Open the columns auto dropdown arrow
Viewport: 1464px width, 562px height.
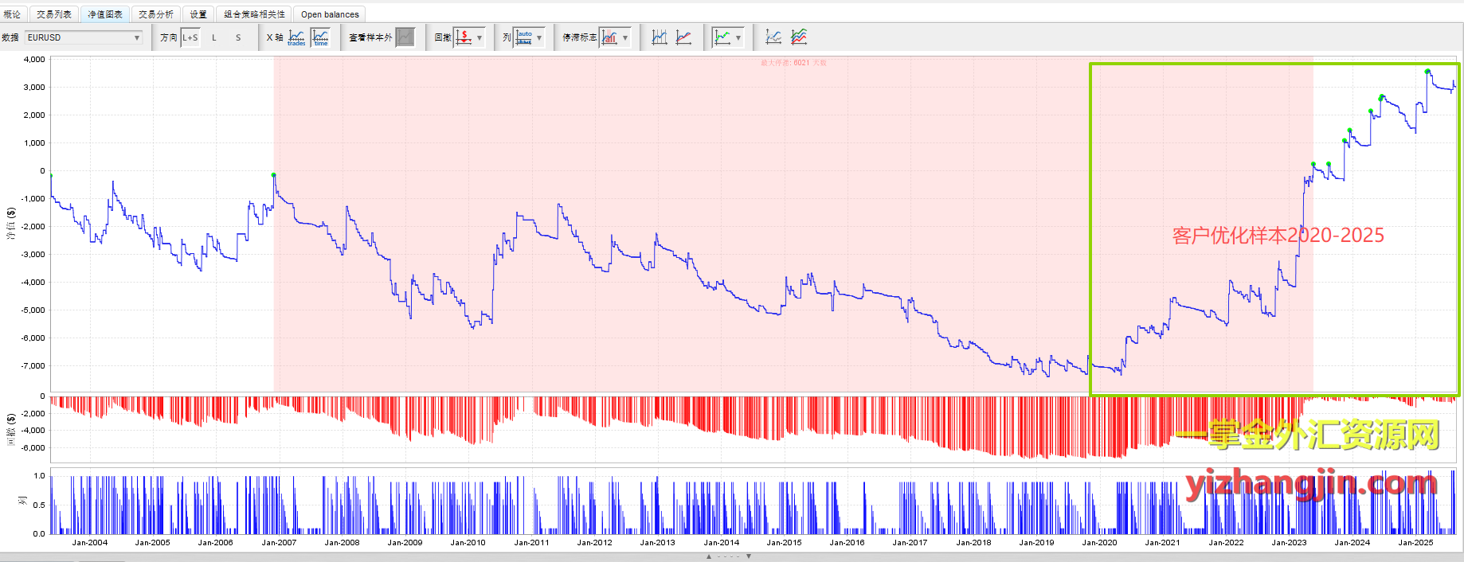point(539,37)
